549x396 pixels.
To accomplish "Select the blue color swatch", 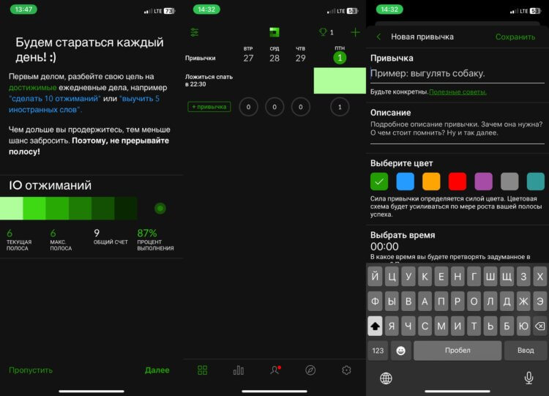I will pyautogui.click(x=405, y=182).
